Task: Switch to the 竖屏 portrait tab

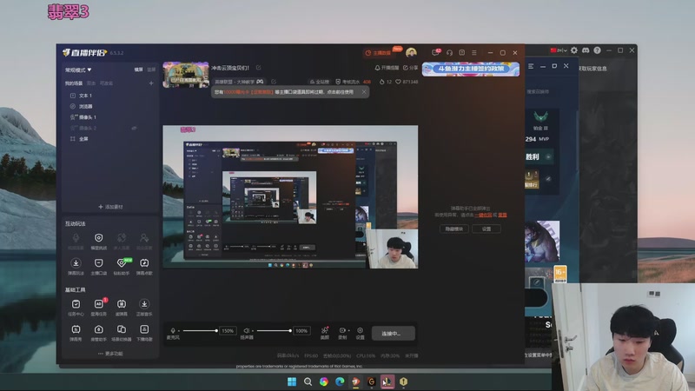Action: coord(151,70)
